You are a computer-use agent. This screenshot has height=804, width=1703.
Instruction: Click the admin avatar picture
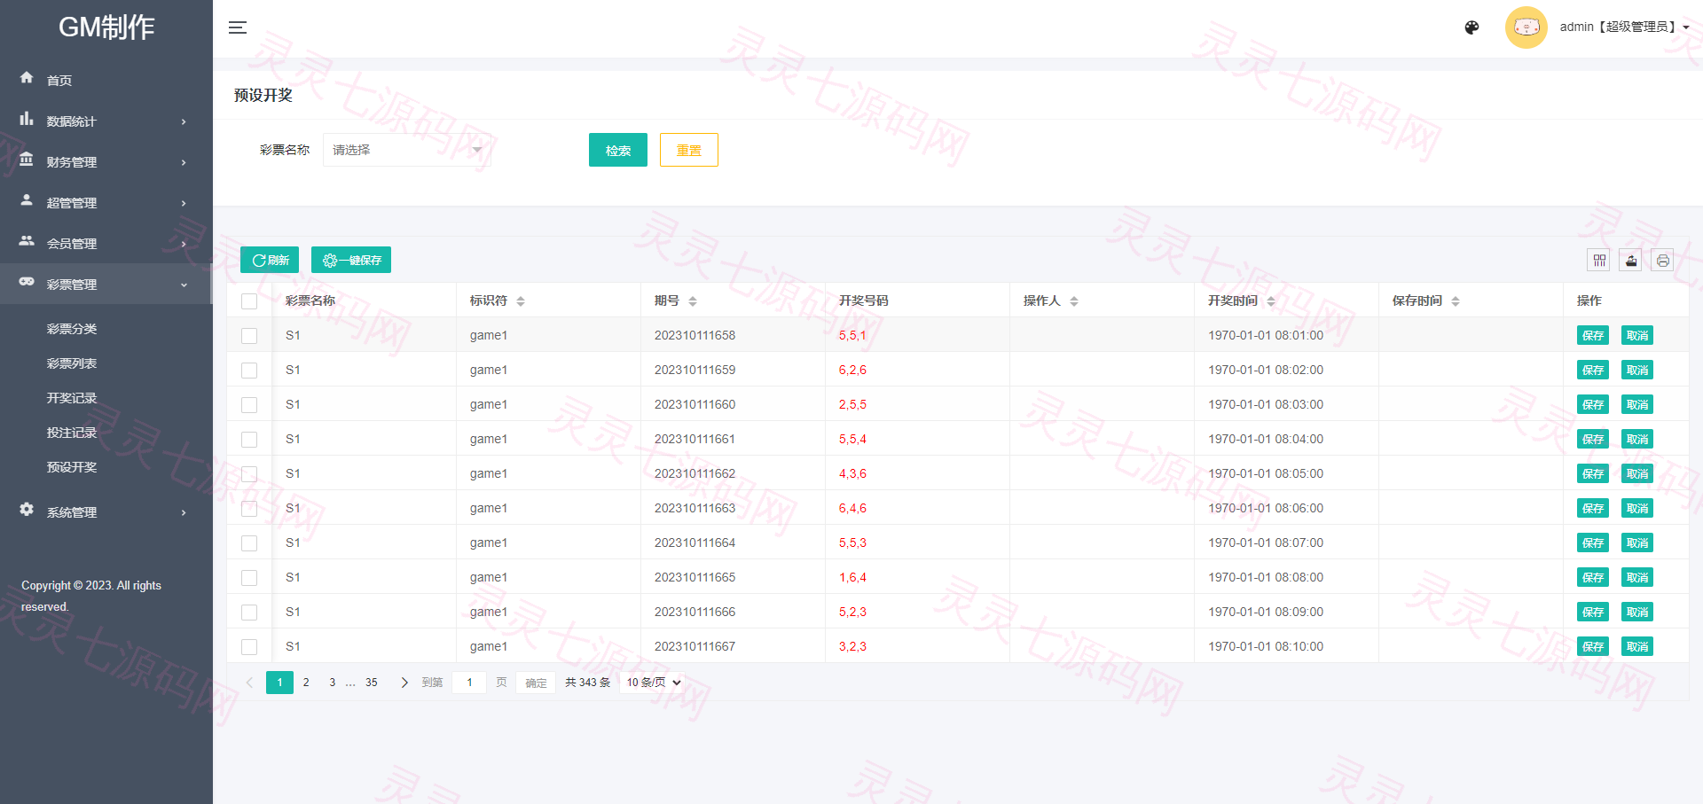[1526, 27]
